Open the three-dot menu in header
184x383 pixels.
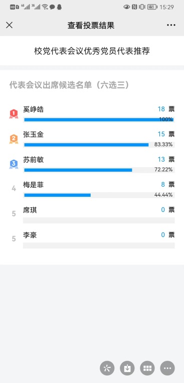171,25
